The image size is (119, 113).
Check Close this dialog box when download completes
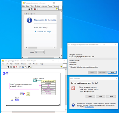pos(69,67)
